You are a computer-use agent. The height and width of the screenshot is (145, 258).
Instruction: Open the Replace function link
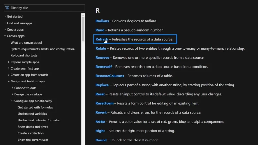[x=102, y=85]
